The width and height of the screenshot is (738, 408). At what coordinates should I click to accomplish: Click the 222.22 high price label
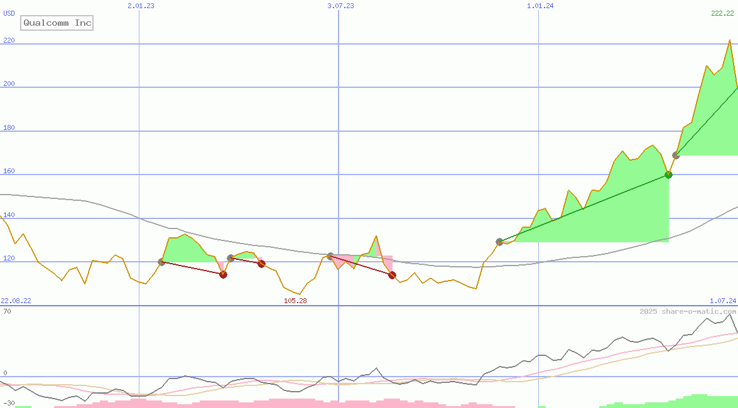point(722,13)
